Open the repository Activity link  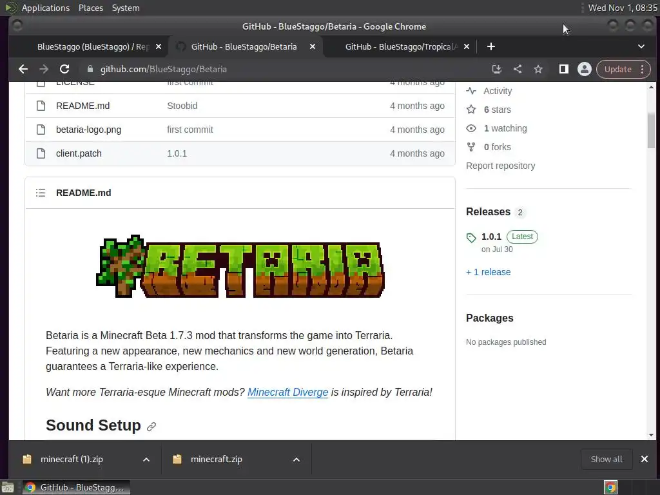click(x=498, y=91)
